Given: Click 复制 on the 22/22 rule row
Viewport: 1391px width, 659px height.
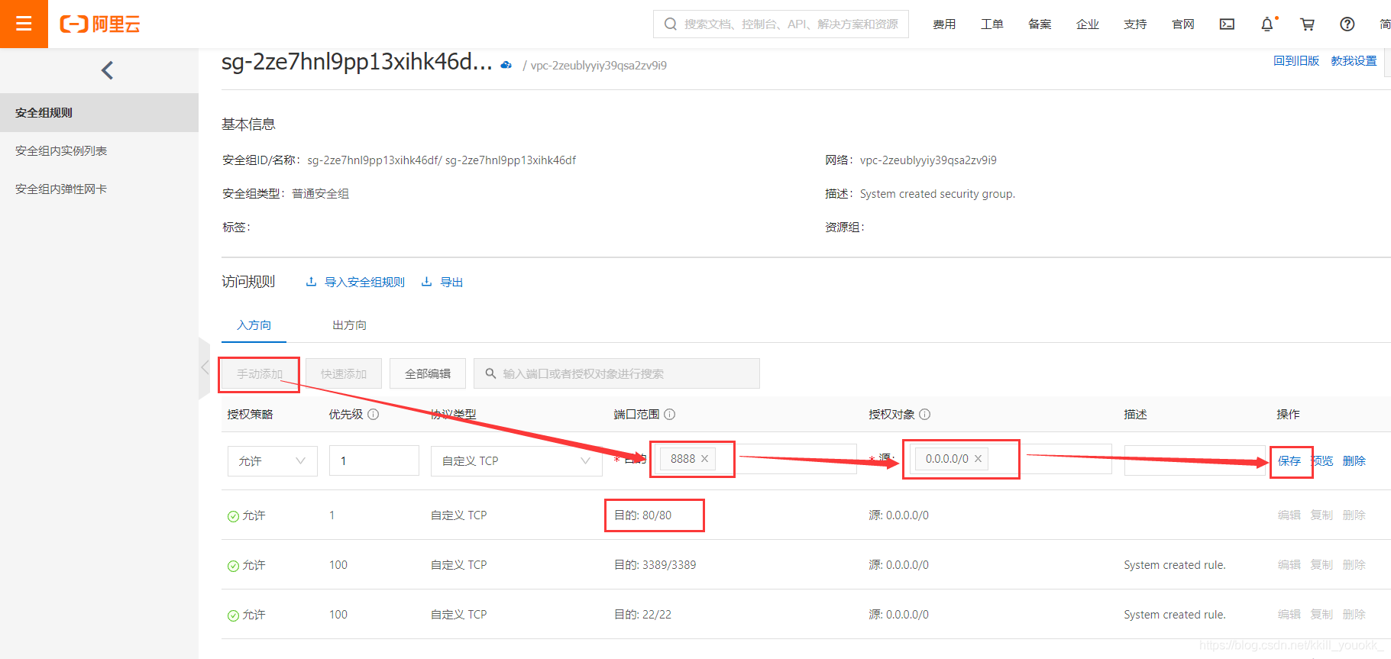Looking at the screenshot, I should (1321, 614).
